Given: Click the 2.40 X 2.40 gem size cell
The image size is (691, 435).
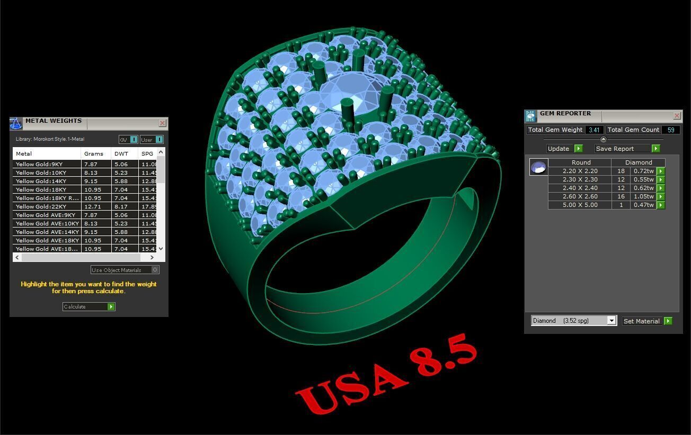Looking at the screenshot, I should pos(580,188).
